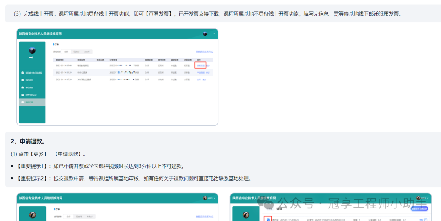The image size is (441, 221).
Task: Select the 已支付 payment status tab in invoice screenshot
Action: click(x=76, y=52)
